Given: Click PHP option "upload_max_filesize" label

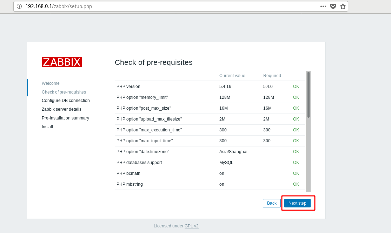Looking at the screenshot, I should click(149, 119).
